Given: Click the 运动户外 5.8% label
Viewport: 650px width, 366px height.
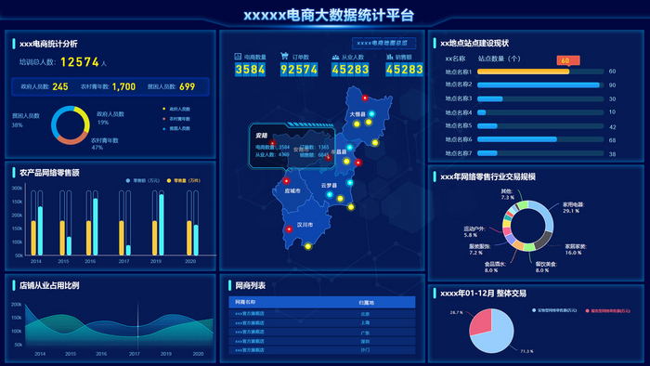Looking at the screenshot, I should tap(474, 231).
